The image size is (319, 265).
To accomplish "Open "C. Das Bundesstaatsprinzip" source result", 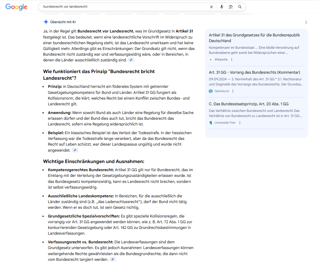I will point(249,104).
